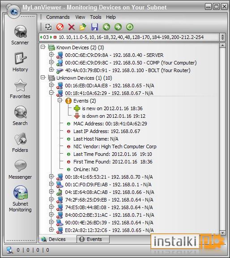Click the green gear settings icon

[x=130, y=27]
